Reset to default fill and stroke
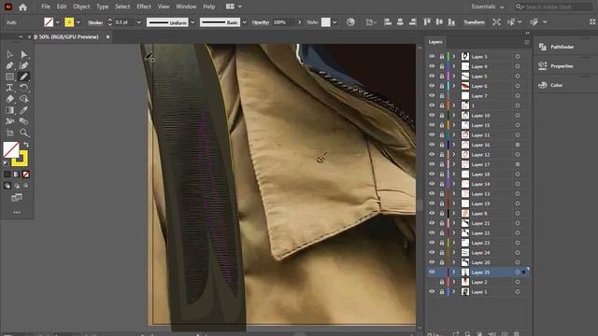Image resolution: width=598 pixels, height=336 pixels. click(6, 163)
